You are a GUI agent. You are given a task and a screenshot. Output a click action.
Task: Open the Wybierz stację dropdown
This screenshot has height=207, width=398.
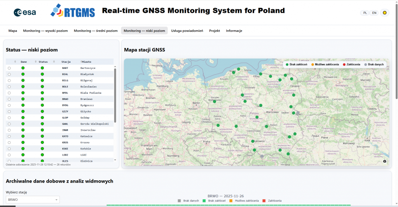click(33, 200)
